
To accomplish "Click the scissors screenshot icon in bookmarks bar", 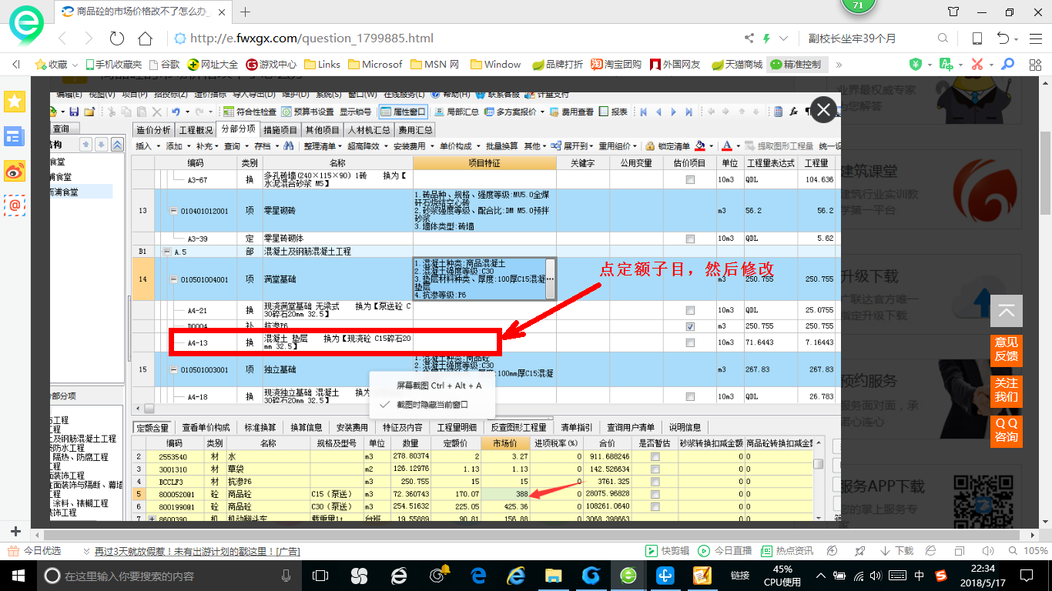I will click(977, 65).
